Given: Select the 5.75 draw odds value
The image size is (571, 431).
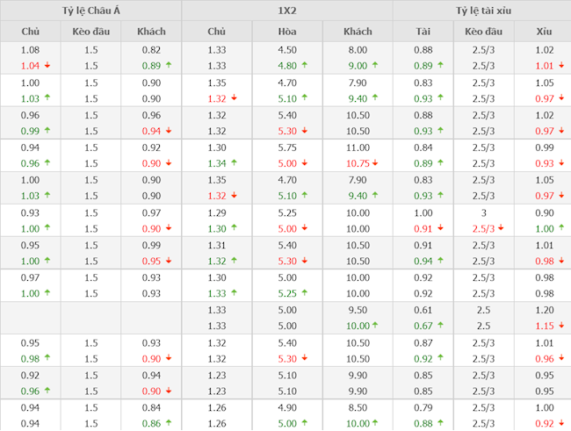Looking at the screenshot, I should tap(286, 147).
